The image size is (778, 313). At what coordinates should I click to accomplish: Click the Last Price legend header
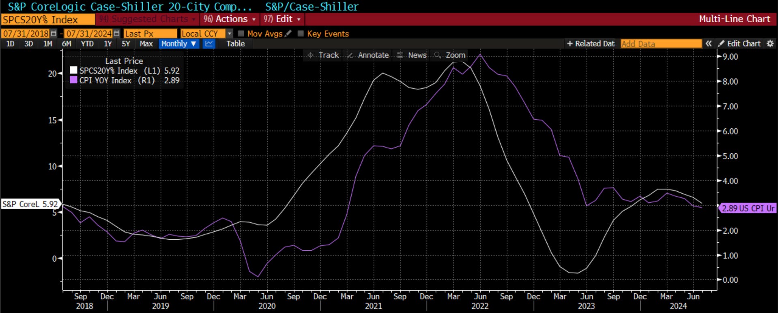click(x=124, y=61)
